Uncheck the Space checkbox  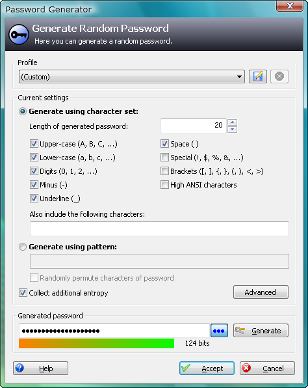pyautogui.click(x=164, y=144)
